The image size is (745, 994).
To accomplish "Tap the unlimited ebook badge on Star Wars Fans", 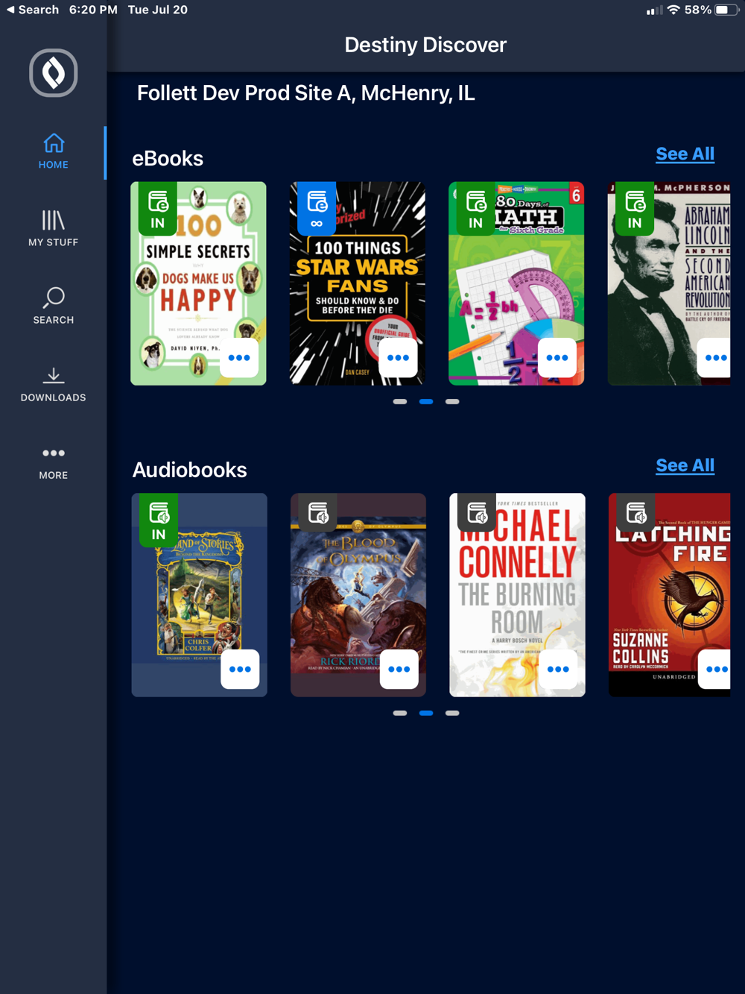I will [x=317, y=209].
